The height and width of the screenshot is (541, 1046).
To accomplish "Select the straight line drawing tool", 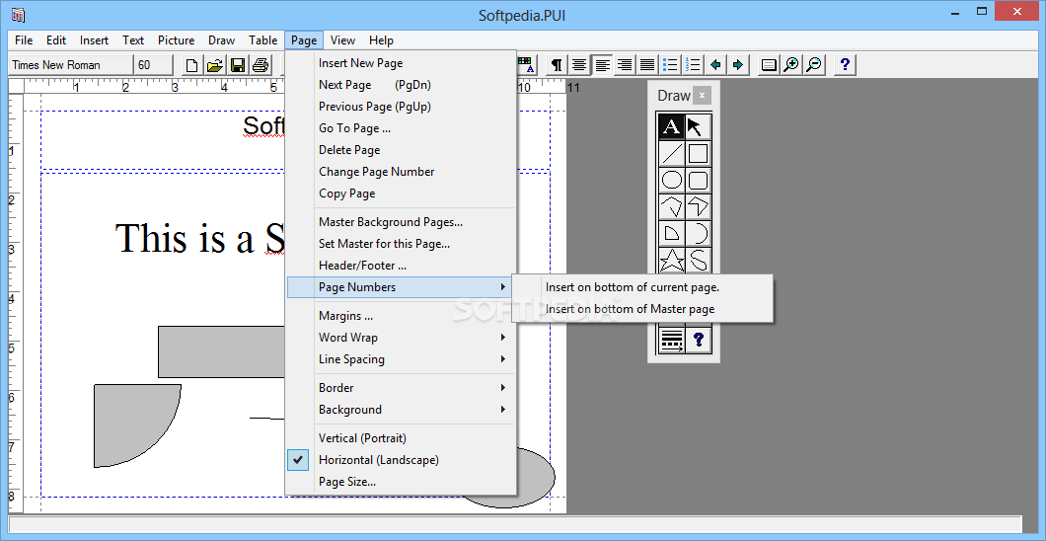I will coord(671,153).
